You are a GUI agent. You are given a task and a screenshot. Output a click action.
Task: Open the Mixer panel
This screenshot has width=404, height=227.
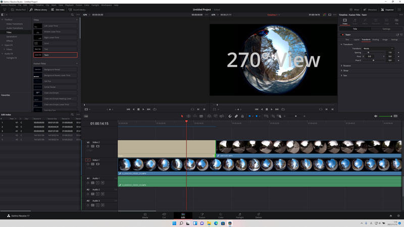point(355,10)
